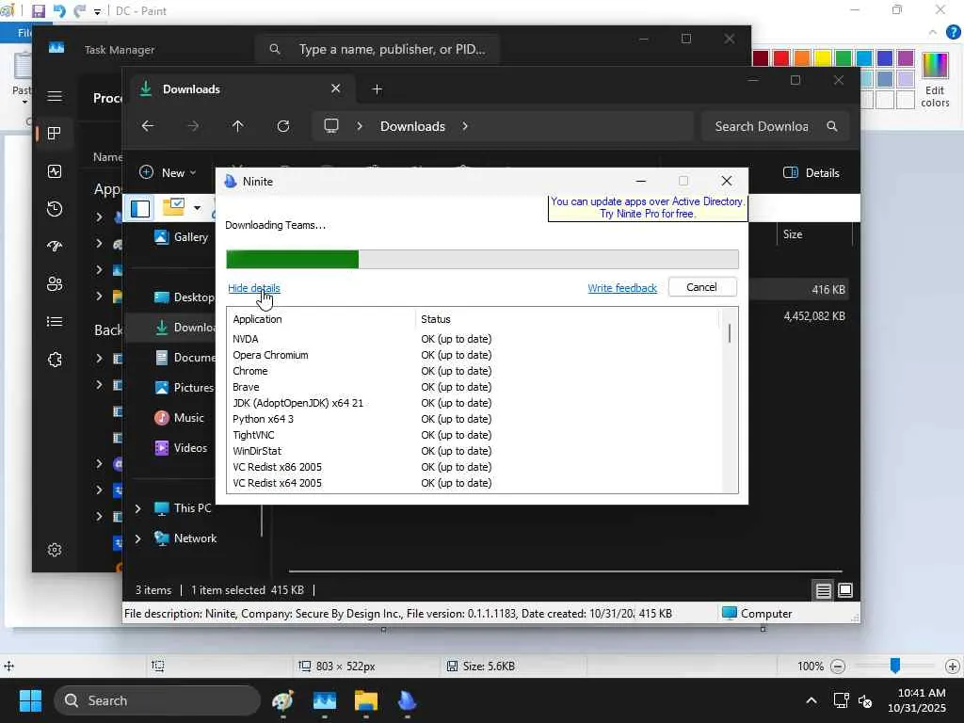The height and width of the screenshot is (723, 964).
Task: Select the Opera Chromium row
Action: click(x=474, y=355)
